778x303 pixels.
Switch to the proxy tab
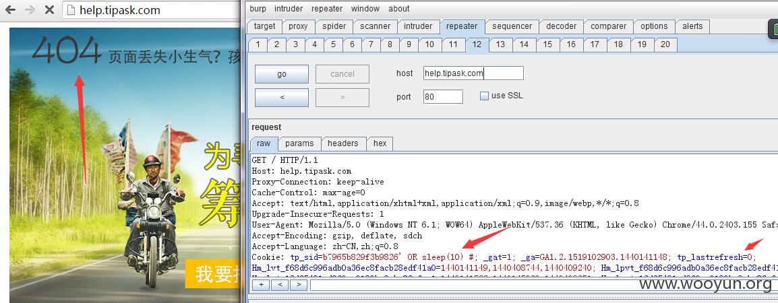(298, 26)
